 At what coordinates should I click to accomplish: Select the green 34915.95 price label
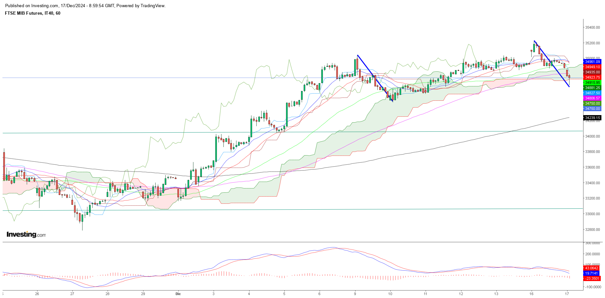[x=592, y=82]
